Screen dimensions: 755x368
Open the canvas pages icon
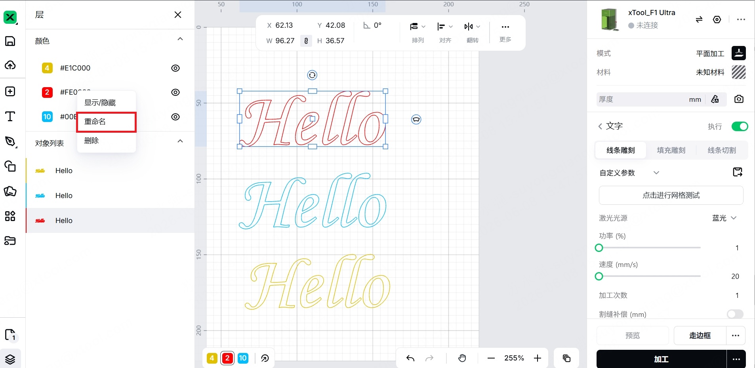(x=10, y=335)
